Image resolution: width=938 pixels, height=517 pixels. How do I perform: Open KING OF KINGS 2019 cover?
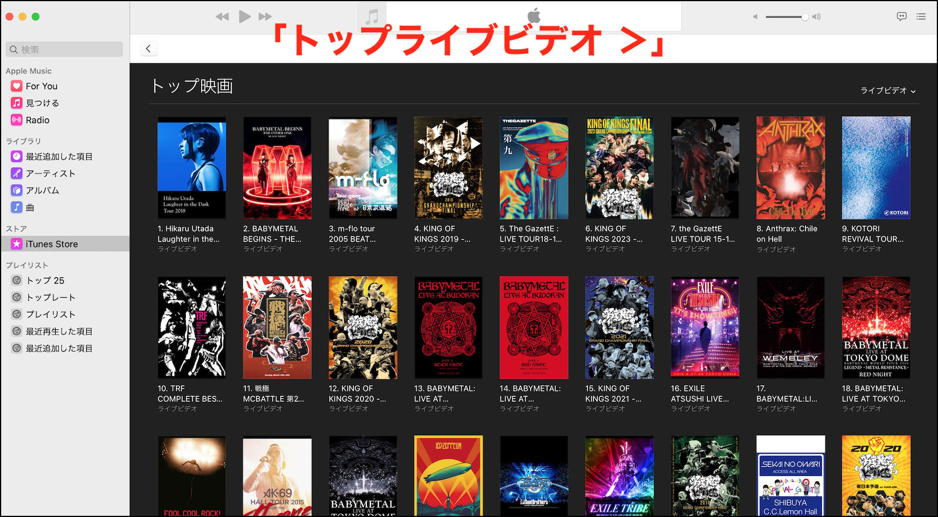448,168
